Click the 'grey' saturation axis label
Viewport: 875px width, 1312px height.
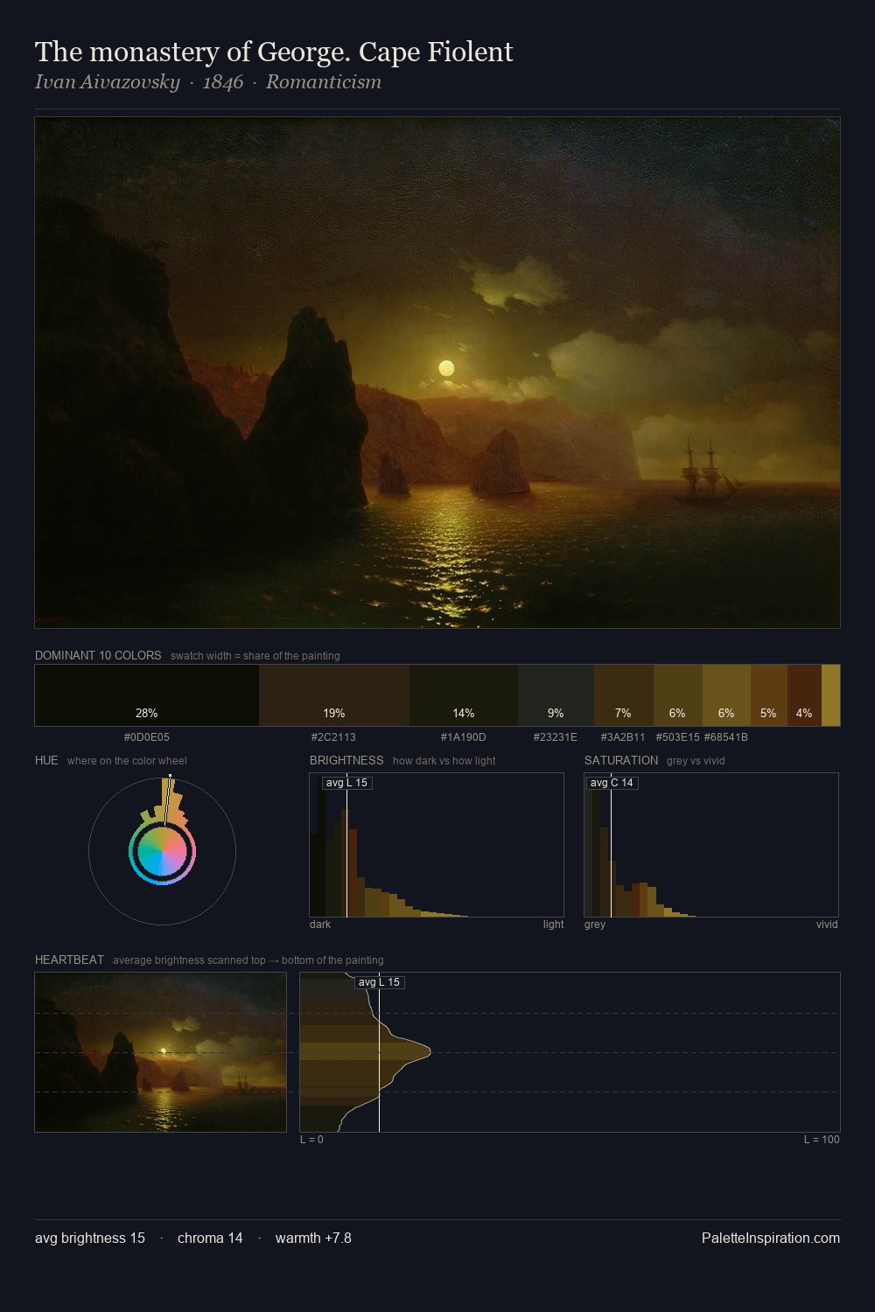tap(595, 925)
